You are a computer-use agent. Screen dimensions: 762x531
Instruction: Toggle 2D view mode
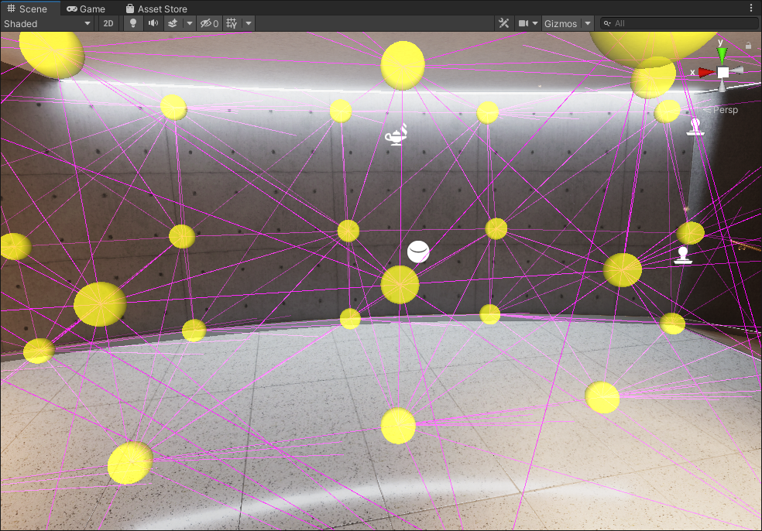tap(108, 23)
